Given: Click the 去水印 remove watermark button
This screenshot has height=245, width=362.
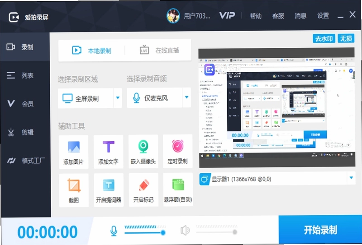Looking at the screenshot, I should (324, 38).
